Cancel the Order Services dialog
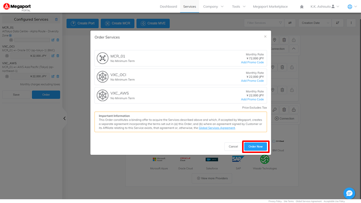 tap(233, 146)
